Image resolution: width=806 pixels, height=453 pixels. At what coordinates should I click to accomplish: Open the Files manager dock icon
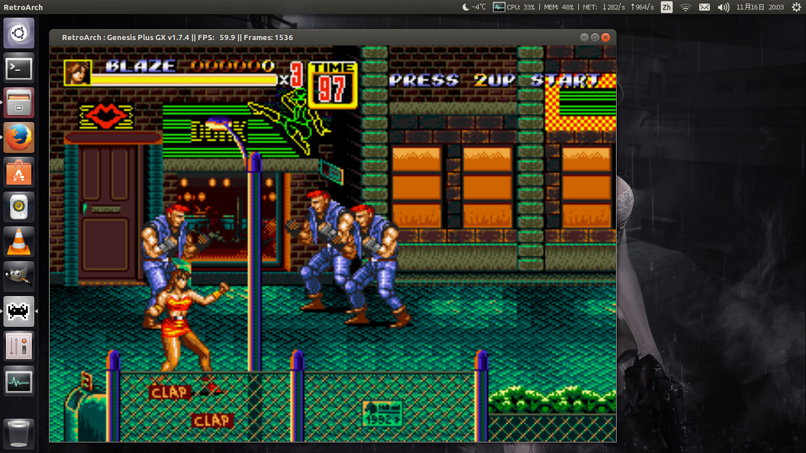tap(19, 103)
